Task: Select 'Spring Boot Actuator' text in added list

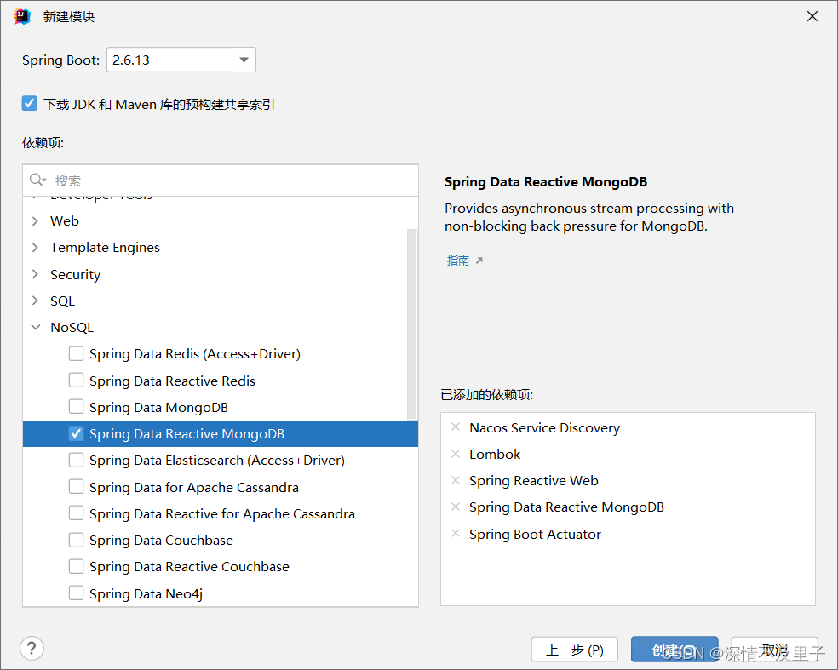Action: click(x=535, y=535)
